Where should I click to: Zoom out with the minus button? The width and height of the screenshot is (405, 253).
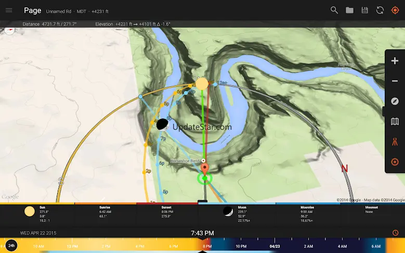coord(395,81)
